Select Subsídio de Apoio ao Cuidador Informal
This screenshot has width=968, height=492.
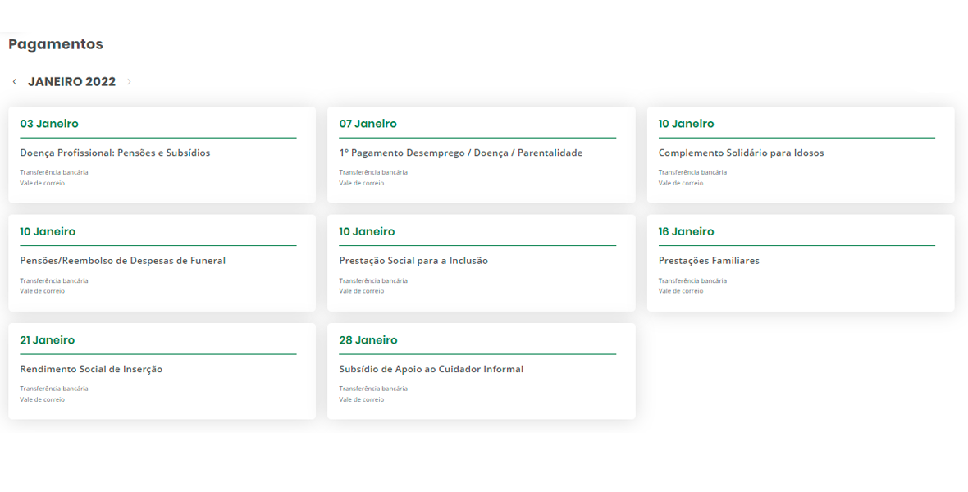[x=431, y=369]
